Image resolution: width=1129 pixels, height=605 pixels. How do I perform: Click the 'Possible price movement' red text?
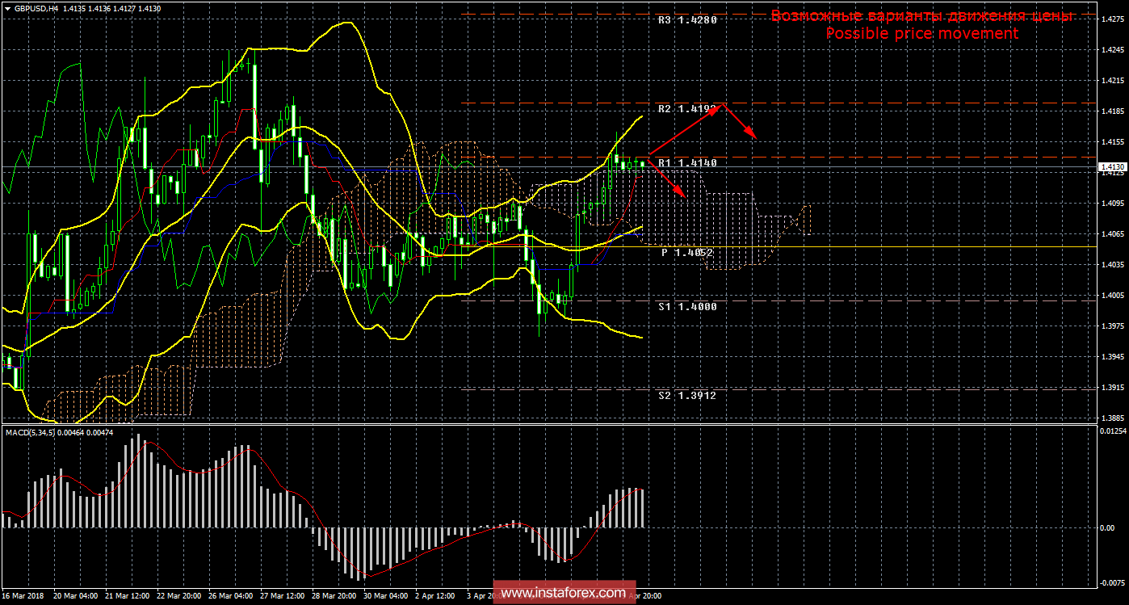(x=921, y=33)
